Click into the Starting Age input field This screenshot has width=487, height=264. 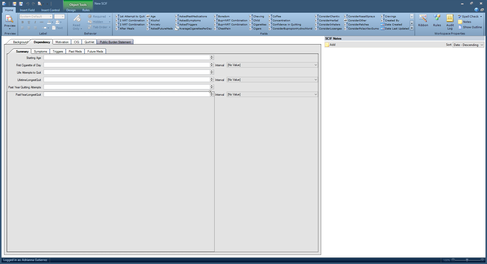[x=127, y=58]
